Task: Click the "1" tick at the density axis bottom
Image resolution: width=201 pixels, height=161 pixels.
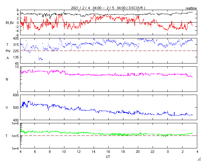Action: [x=18, y=92]
